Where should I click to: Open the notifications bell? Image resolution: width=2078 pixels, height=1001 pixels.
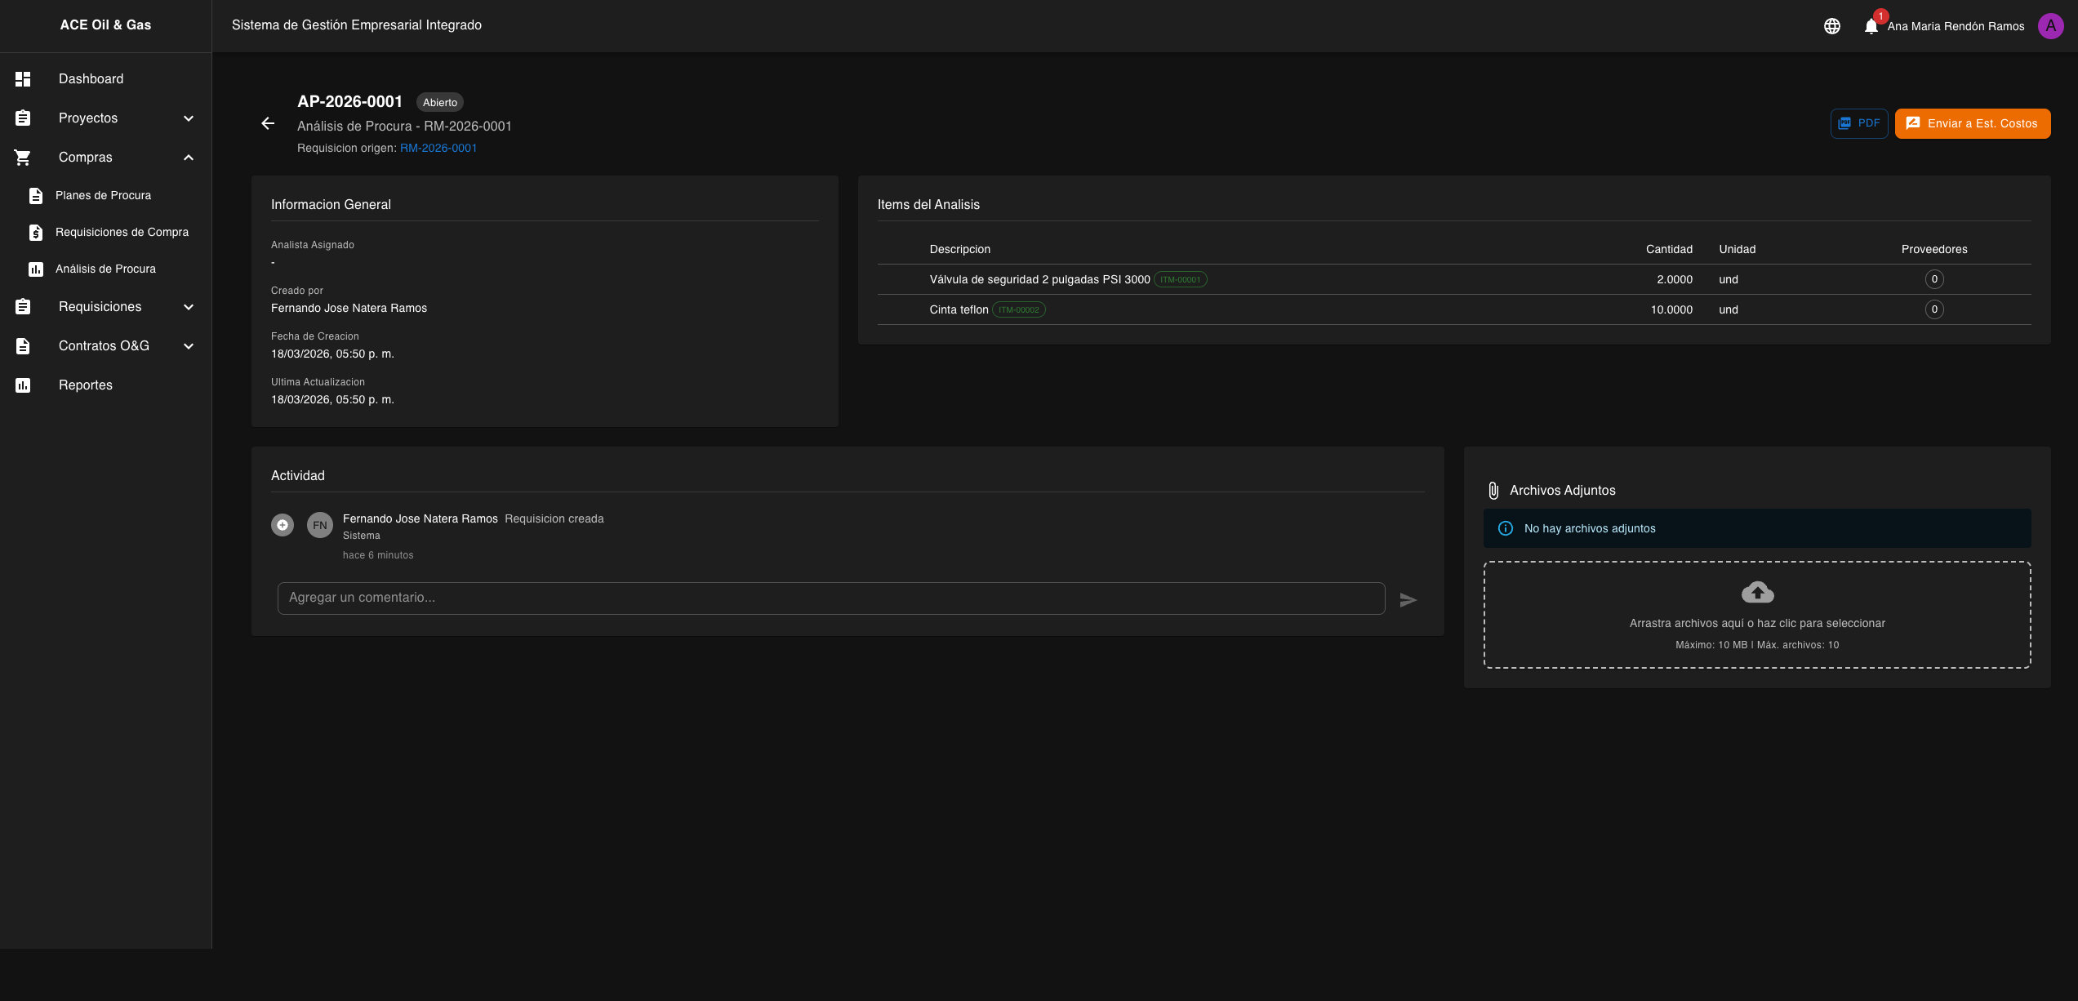tap(1871, 26)
